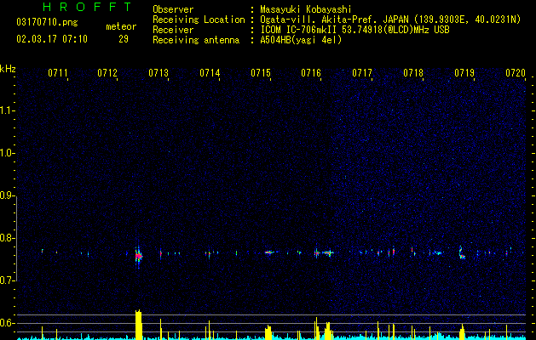Select the meteor count value 29
Image resolution: width=536 pixels, height=340 pixels.
tap(124, 39)
